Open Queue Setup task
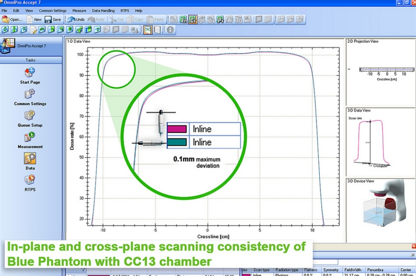This screenshot has height=276, width=416. (30, 119)
